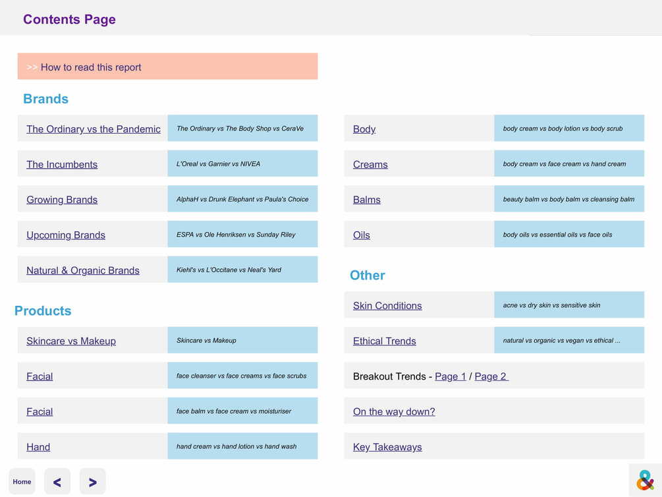This screenshot has height=497, width=662.
Task: Click 'acne vs dry skin vs sensitive skin' text
Action: coord(551,305)
